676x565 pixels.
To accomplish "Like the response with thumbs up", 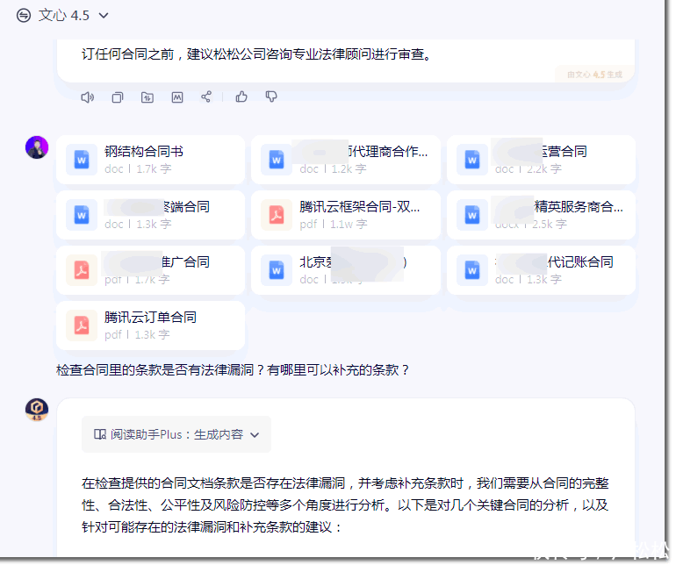I will click(241, 97).
